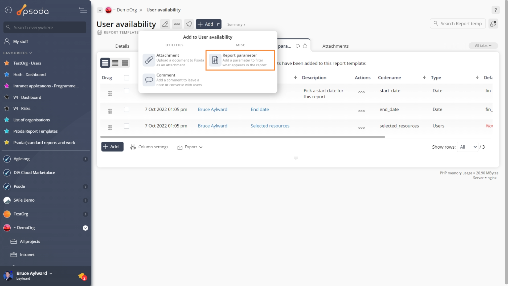Screen dimensions: 508x286
Task: Sort by the Type column header
Action: pos(436,77)
